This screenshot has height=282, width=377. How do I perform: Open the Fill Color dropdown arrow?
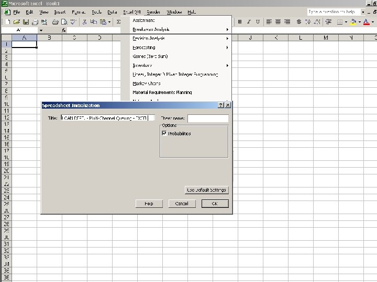360,22
